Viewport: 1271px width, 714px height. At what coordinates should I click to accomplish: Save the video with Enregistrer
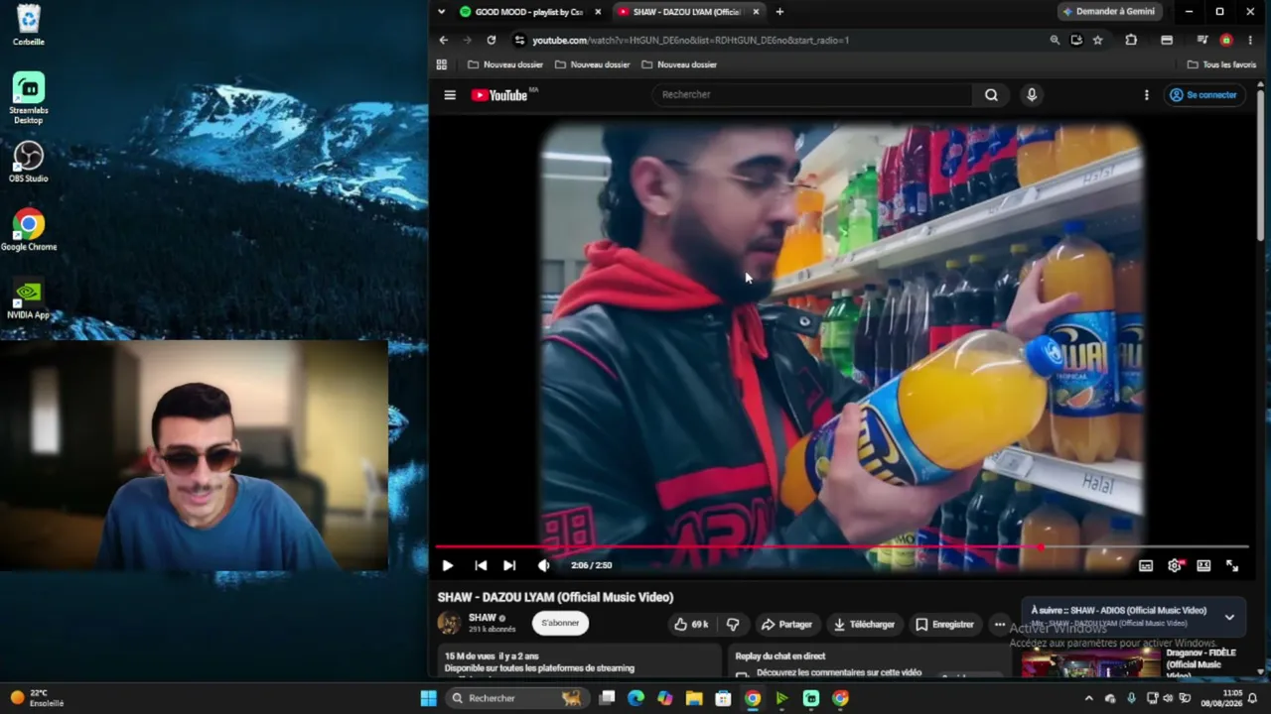(x=944, y=625)
